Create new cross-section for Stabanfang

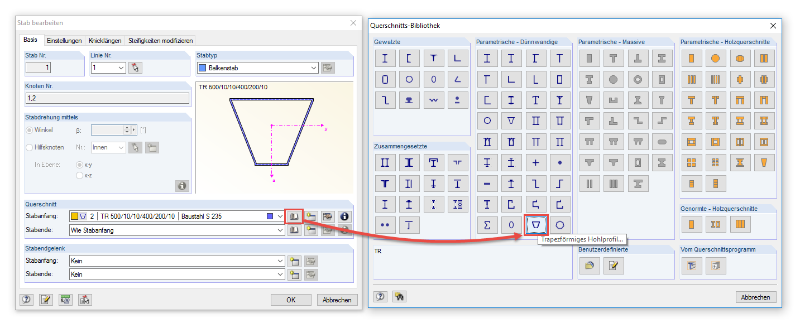click(310, 216)
